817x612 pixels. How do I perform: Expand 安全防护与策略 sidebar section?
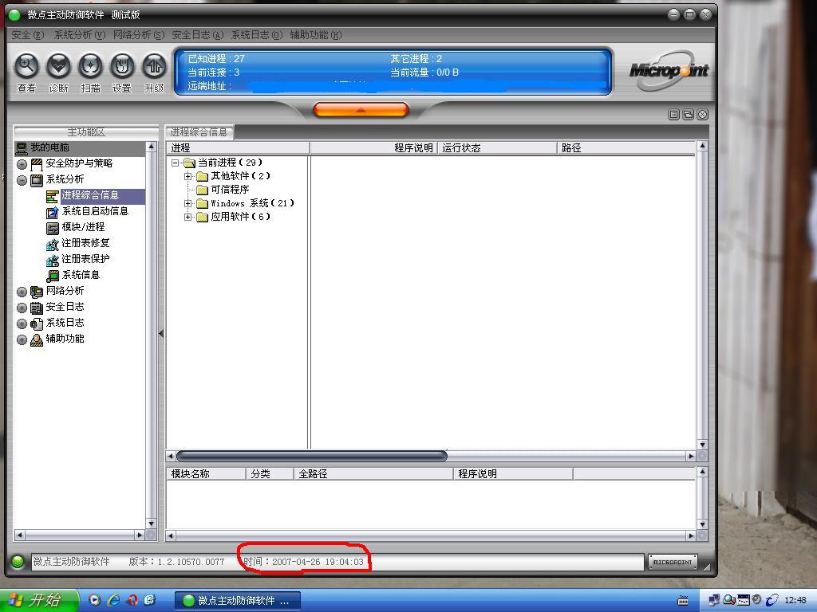pos(22,164)
